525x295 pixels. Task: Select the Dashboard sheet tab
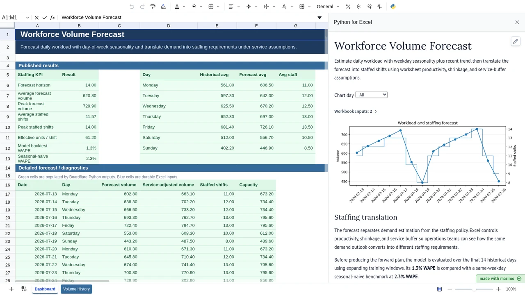point(45,289)
